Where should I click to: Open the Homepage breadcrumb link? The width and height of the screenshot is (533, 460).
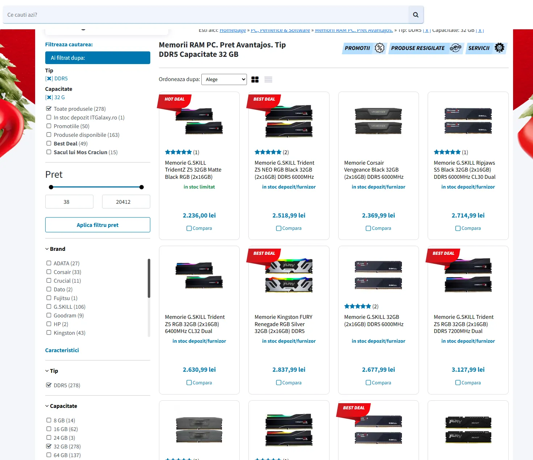pos(232,30)
